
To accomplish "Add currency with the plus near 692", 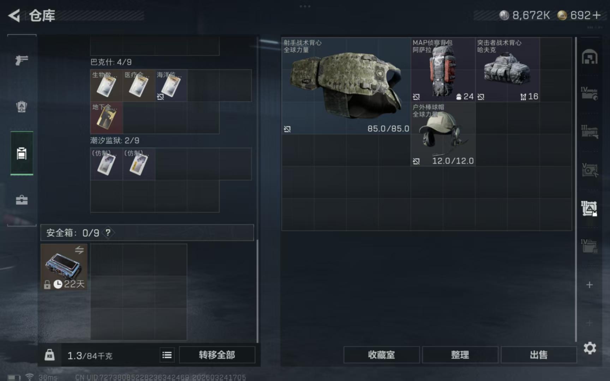I will click(x=596, y=16).
